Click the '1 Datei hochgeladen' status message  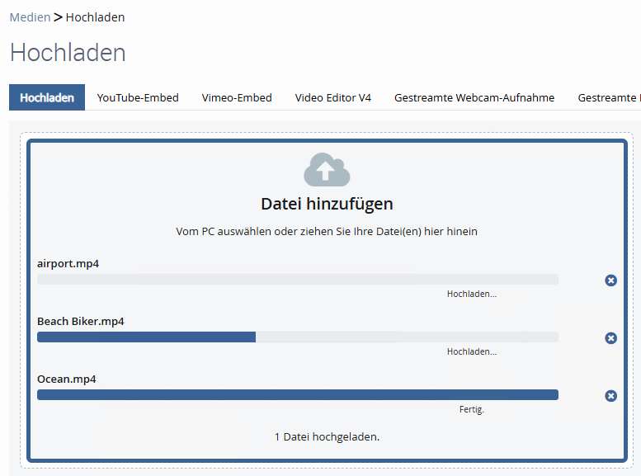327,436
